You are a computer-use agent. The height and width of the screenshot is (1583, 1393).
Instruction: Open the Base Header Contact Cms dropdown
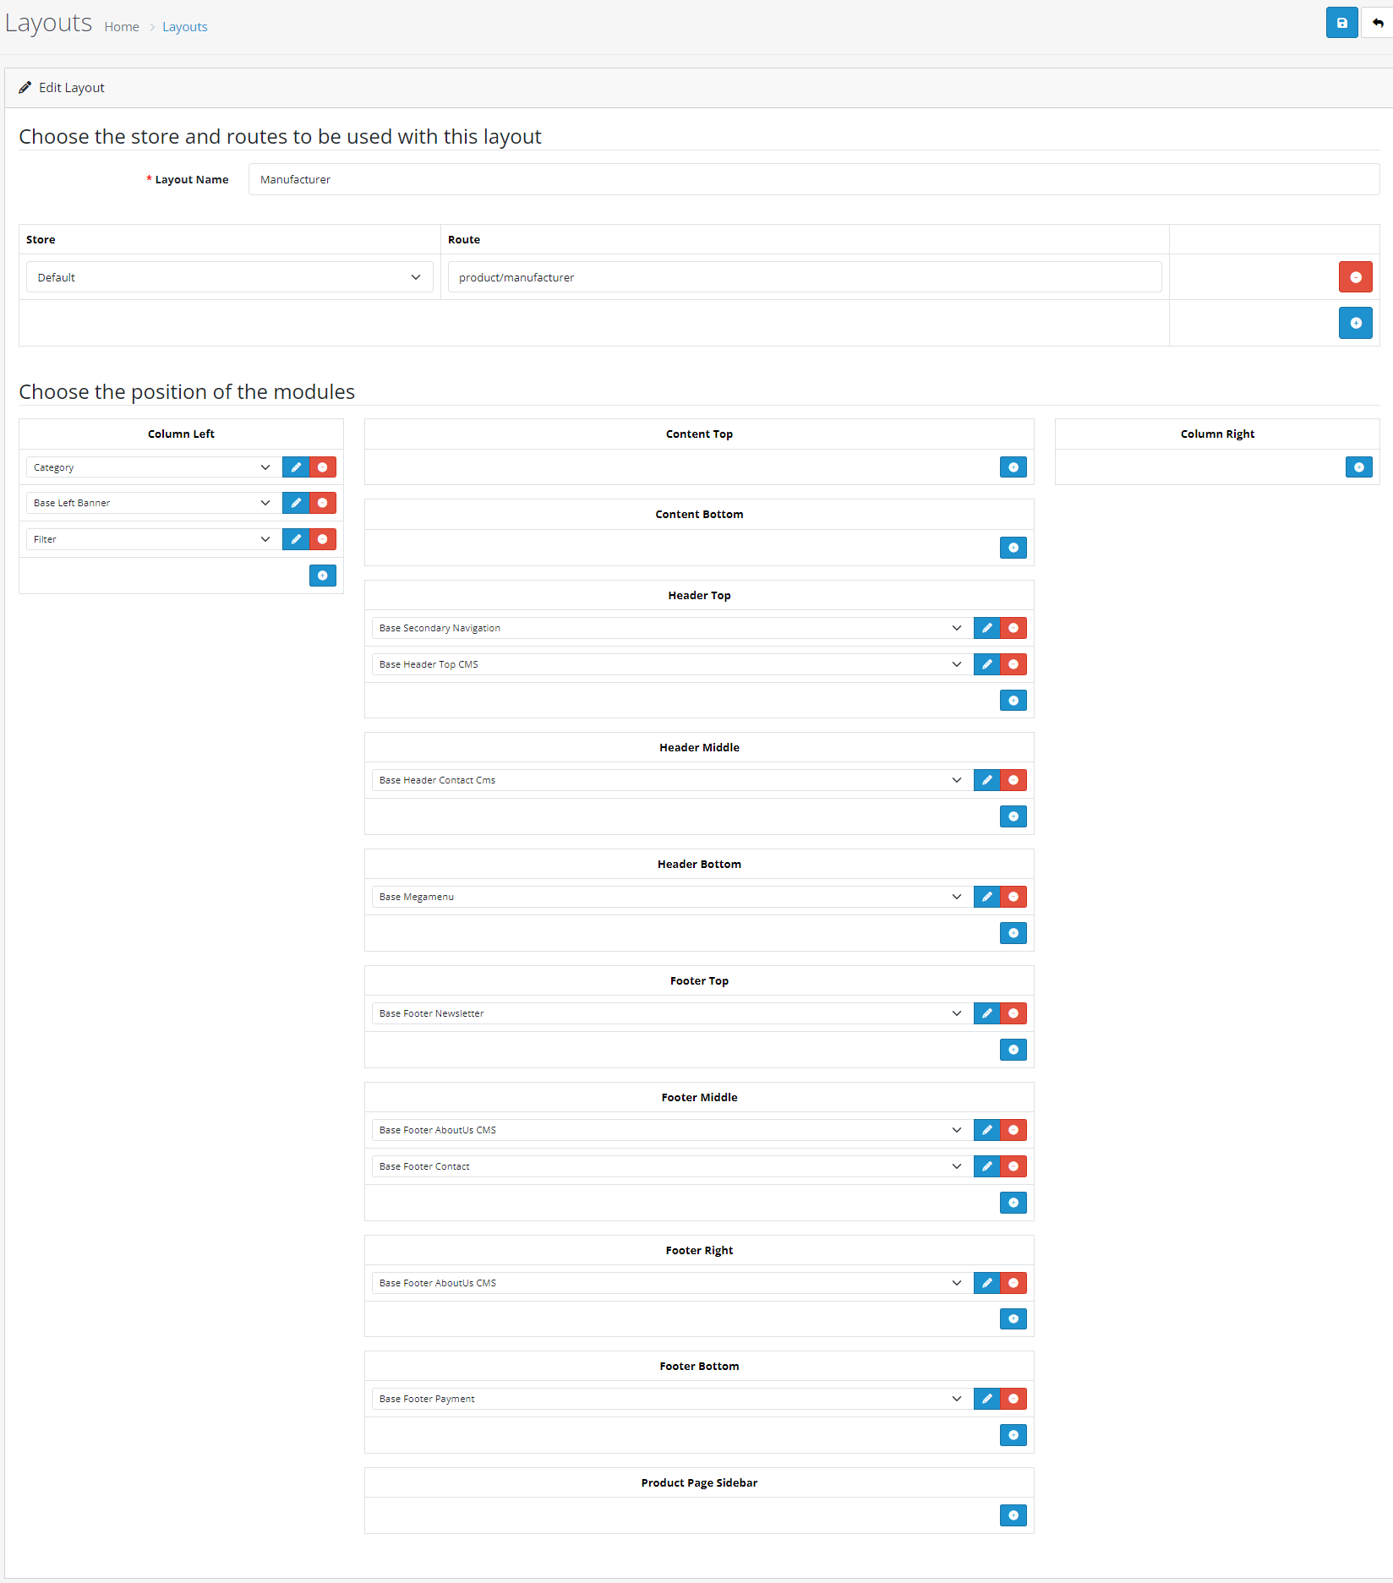click(x=669, y=780)
